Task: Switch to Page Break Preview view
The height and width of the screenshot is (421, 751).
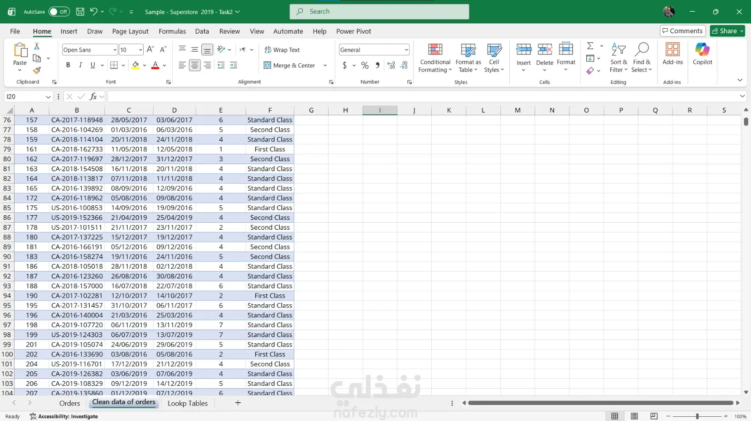Action: 654,416
